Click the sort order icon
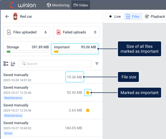The image size is (166, 139). (x=13, y=64)
